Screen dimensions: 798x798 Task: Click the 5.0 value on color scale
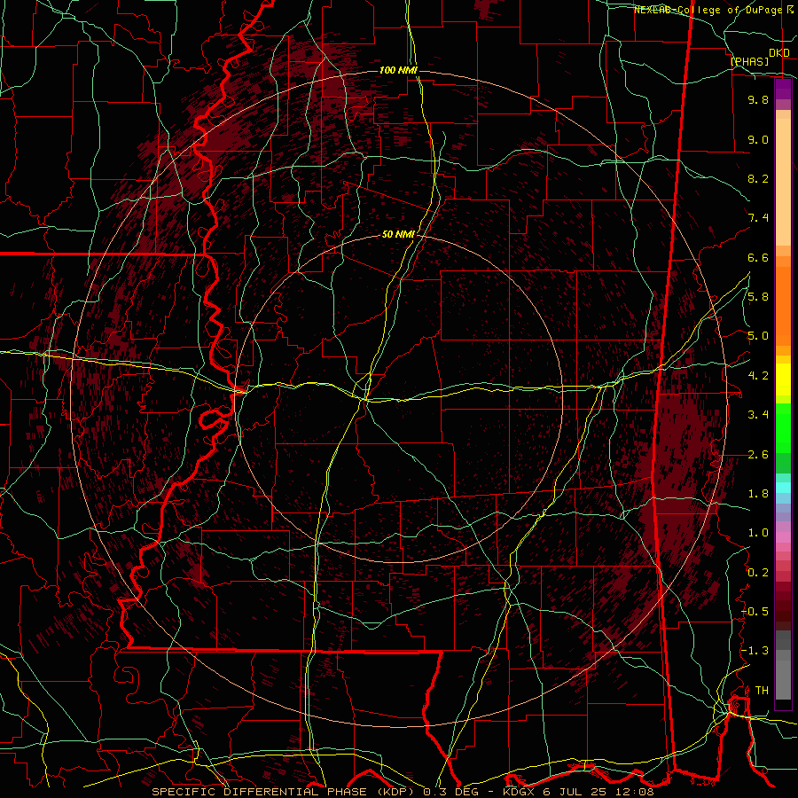[x=758, y=336]
